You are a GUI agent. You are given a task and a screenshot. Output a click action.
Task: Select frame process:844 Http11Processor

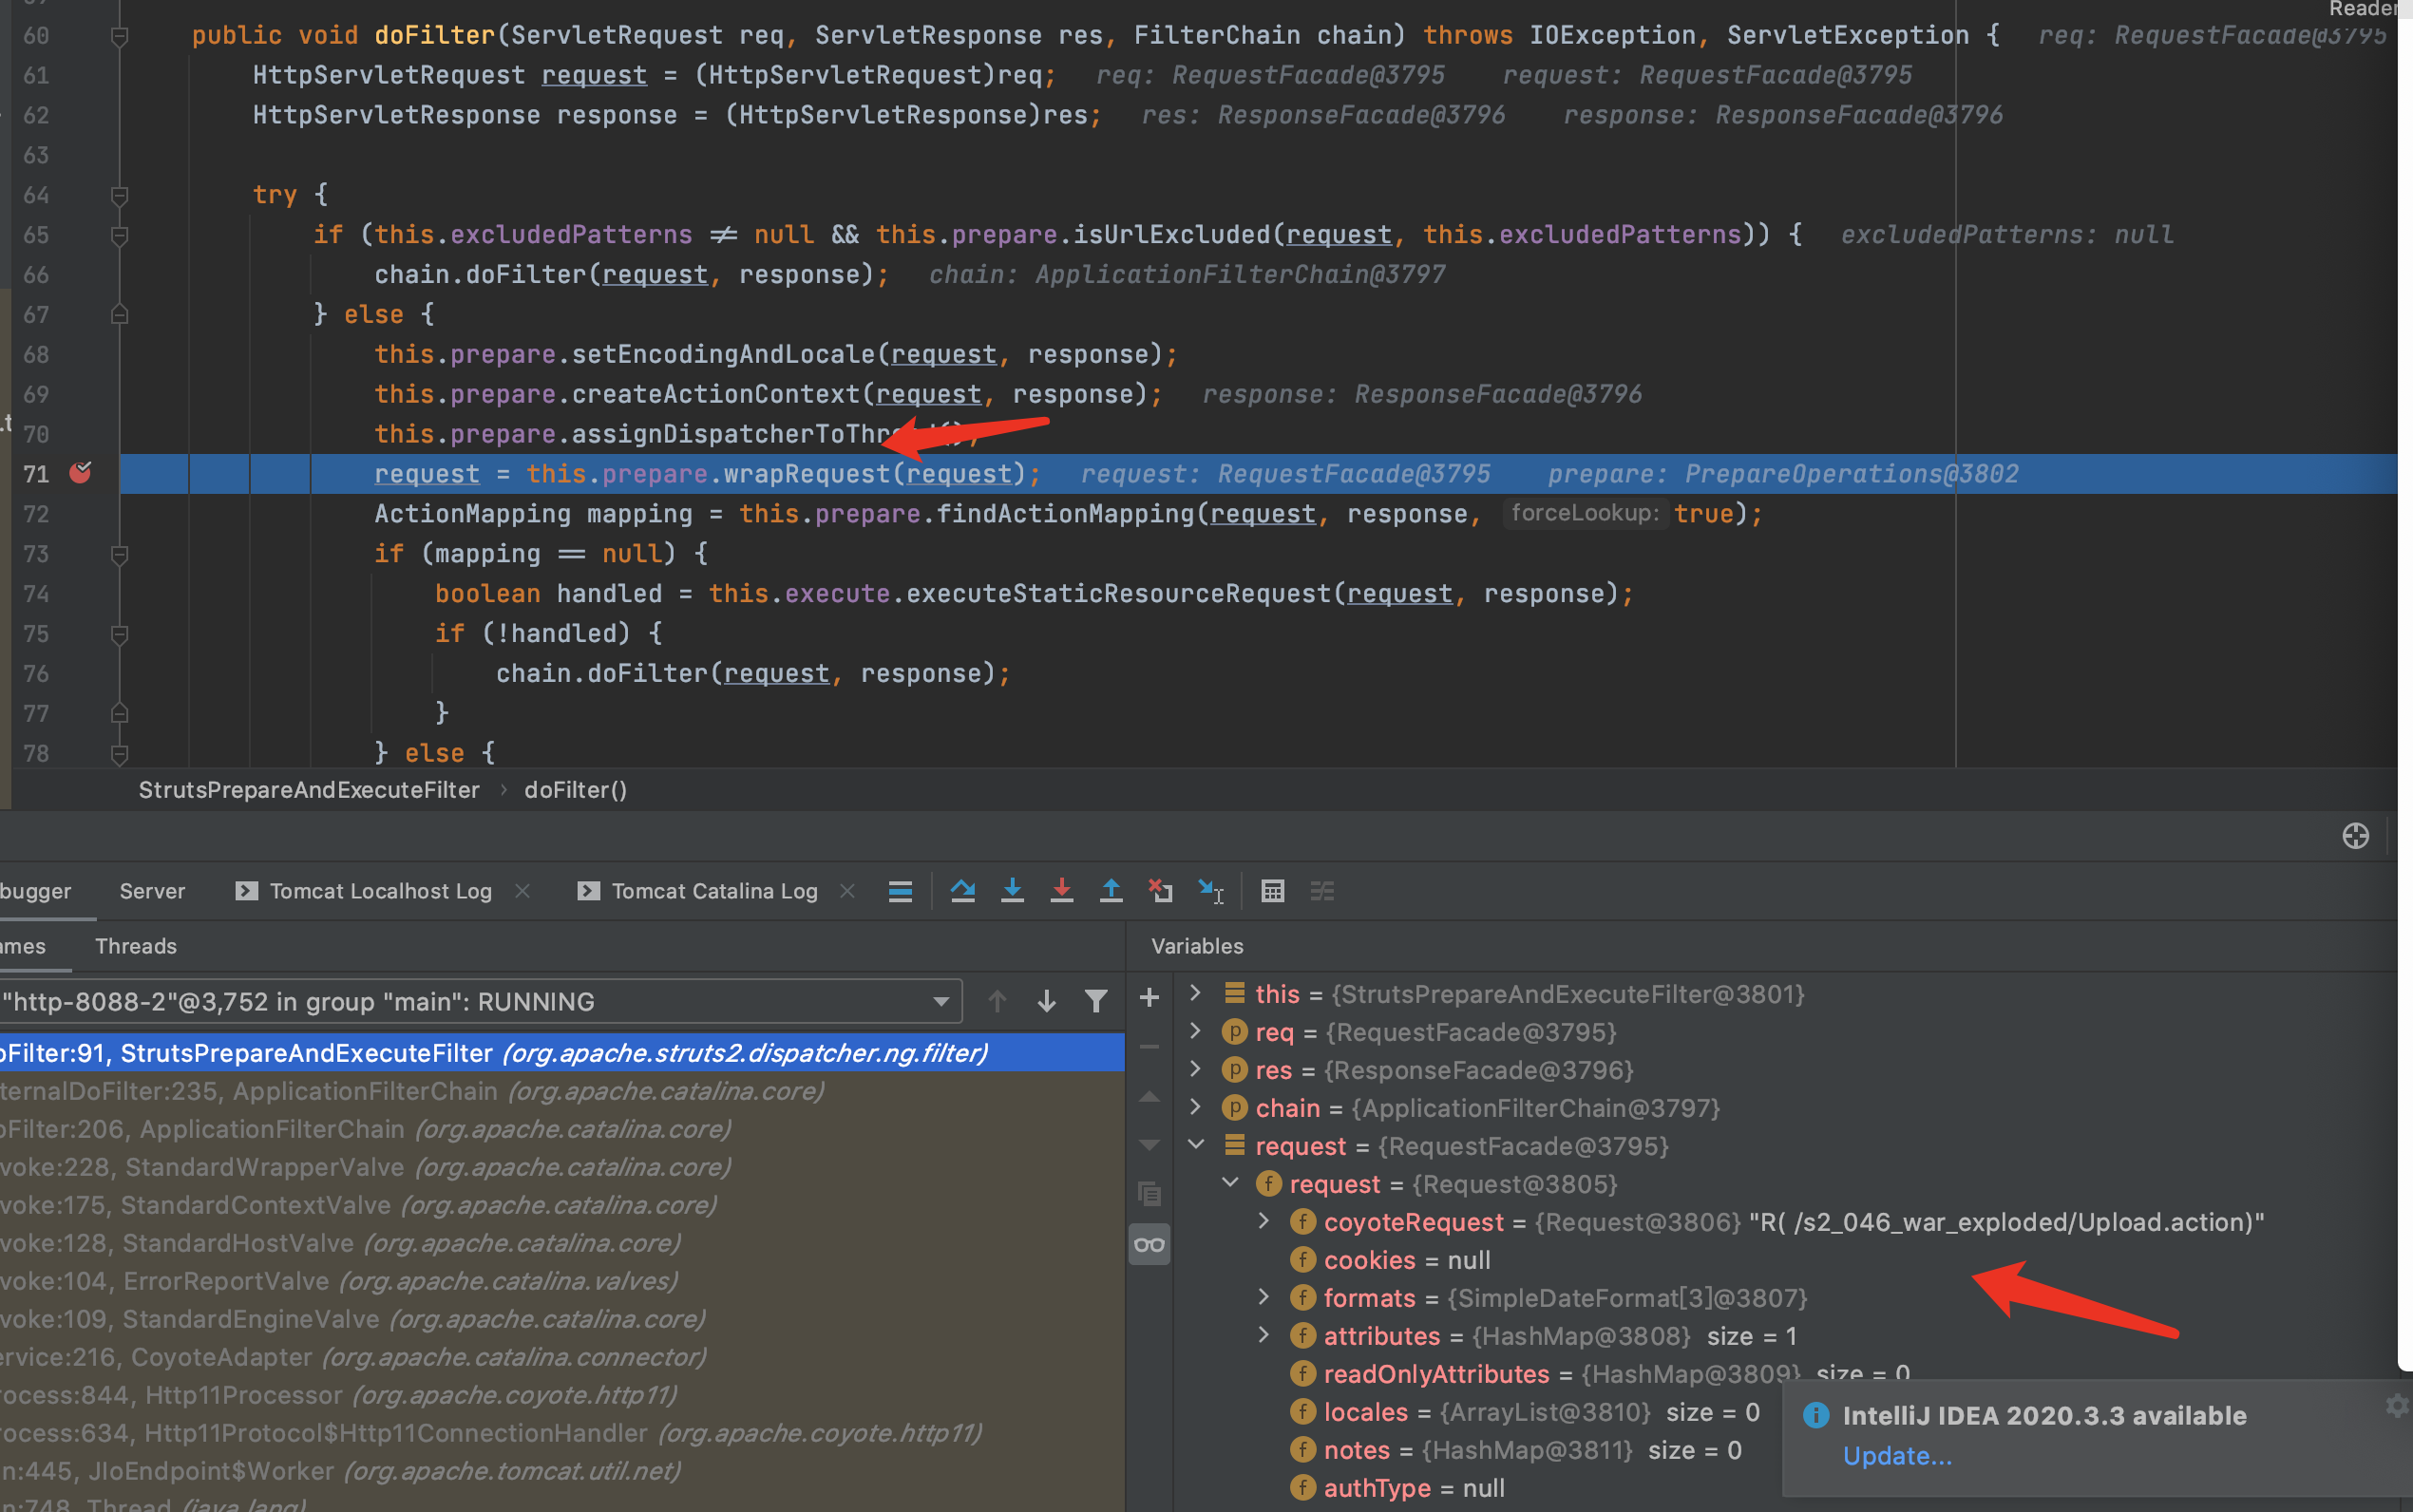tap(562, 1395)
